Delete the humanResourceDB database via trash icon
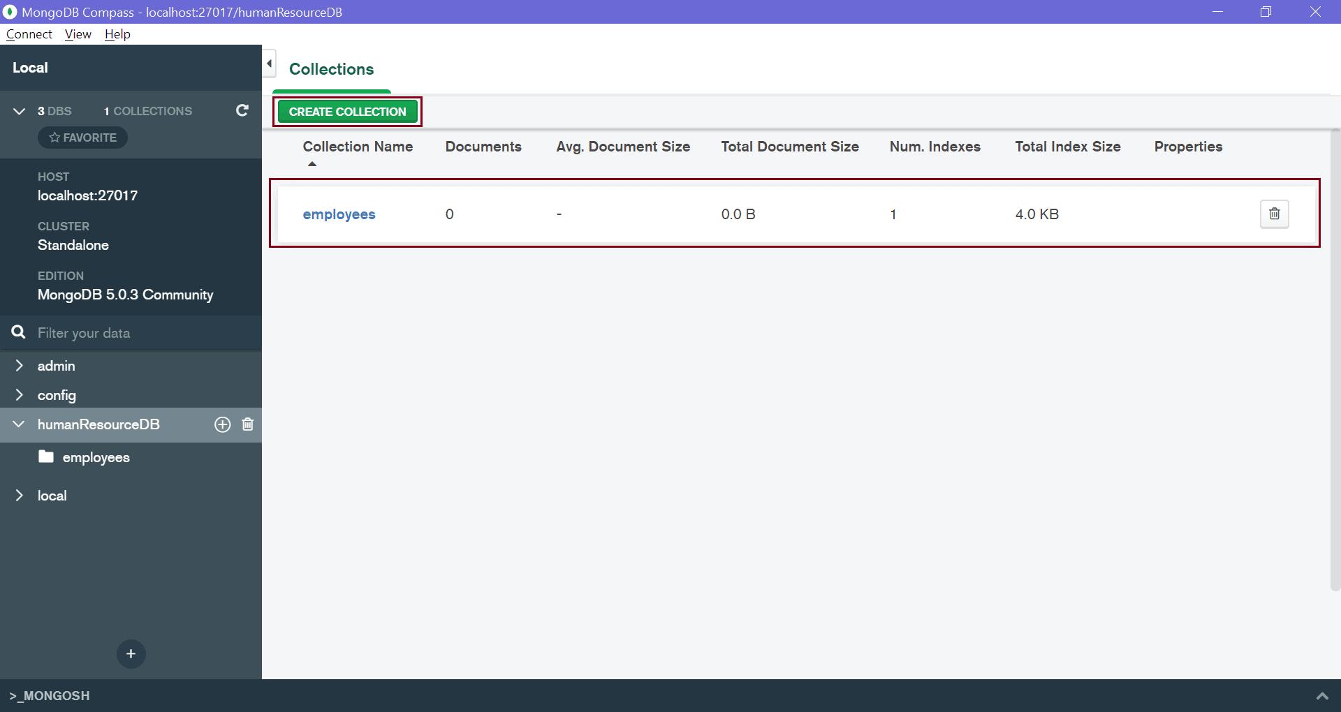The height and width of the screenshot is (712, 1341). pos(247,424)
